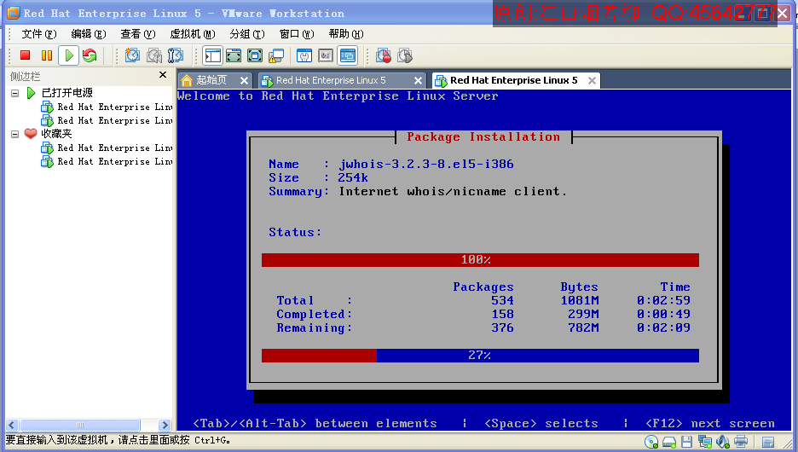Click the status bar Ctrl+G hint text
Image resolution: width=798 pixels, height=452 pixels.
coord(118,440)
